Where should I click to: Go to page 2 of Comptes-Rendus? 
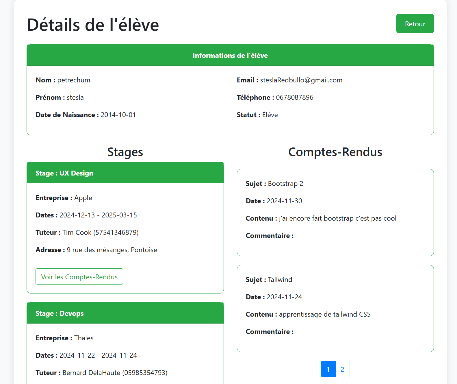point(342,369)
